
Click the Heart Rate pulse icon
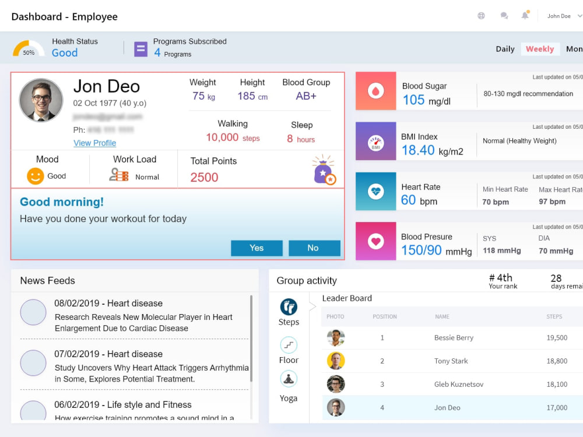pyautogui.click(x=375, y=191)
